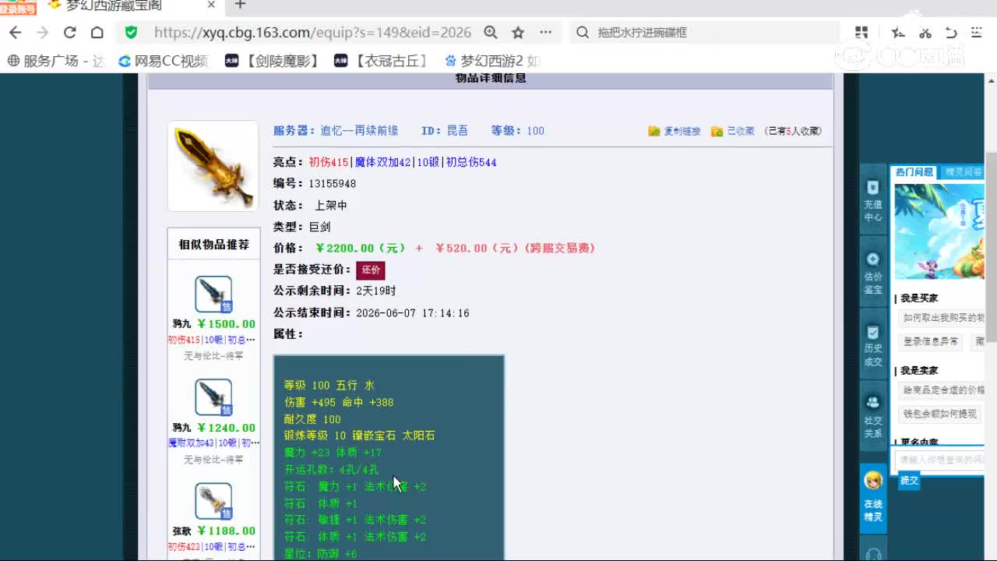Image resolution: width=997 pixels, height=561 pixels.
Task: Switch to 热门问题 tab
Action: [x=914, y=172]
